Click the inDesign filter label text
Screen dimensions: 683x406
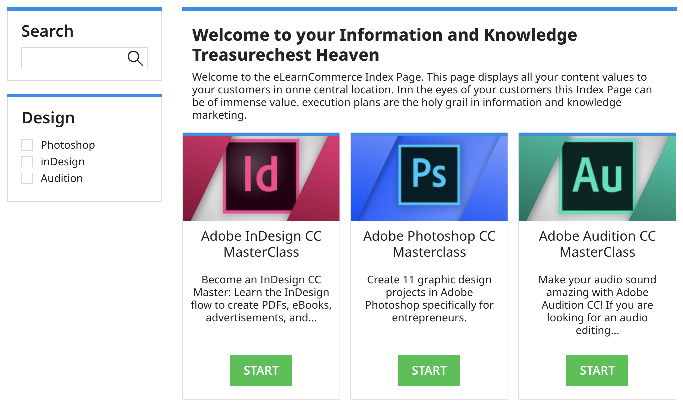pos(63,162)
